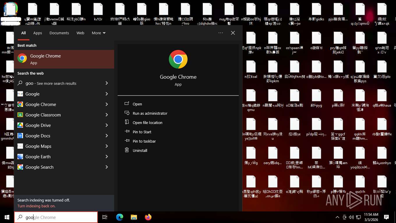Expand Google Search suggestion arrow

click(x=107, y=167)
